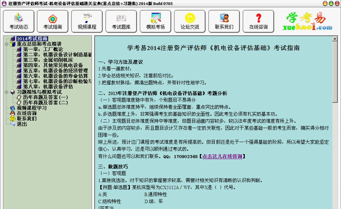The image size is (341, 209).
Task: Click exit icon beside 退出
Action: click(x=13, y=124)
